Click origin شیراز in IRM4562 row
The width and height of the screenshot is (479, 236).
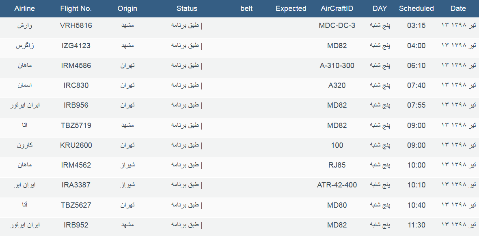[x=128, y=165]
